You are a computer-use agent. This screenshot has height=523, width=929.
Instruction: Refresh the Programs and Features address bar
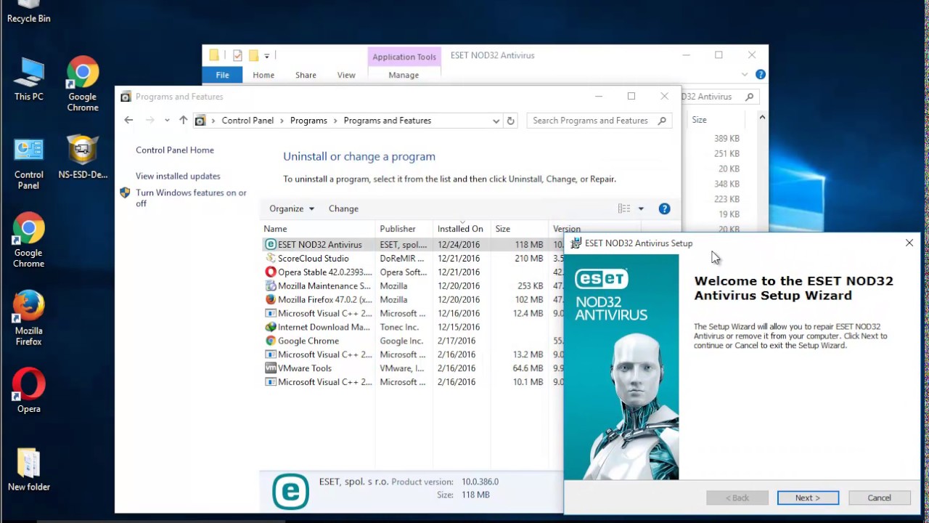click(510, 121)
